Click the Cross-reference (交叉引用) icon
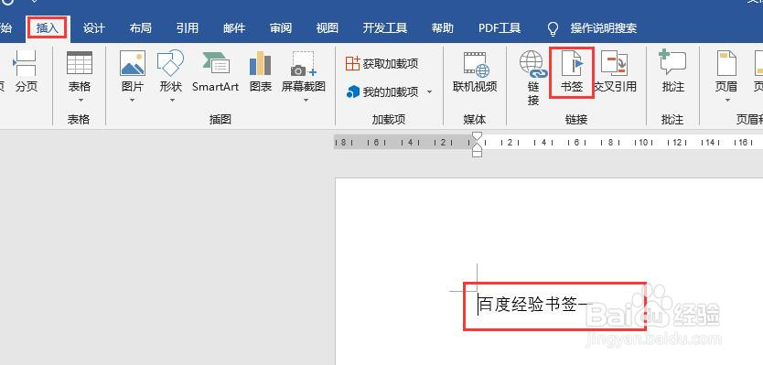Screen dimensions: 763x365 point(615,64)
